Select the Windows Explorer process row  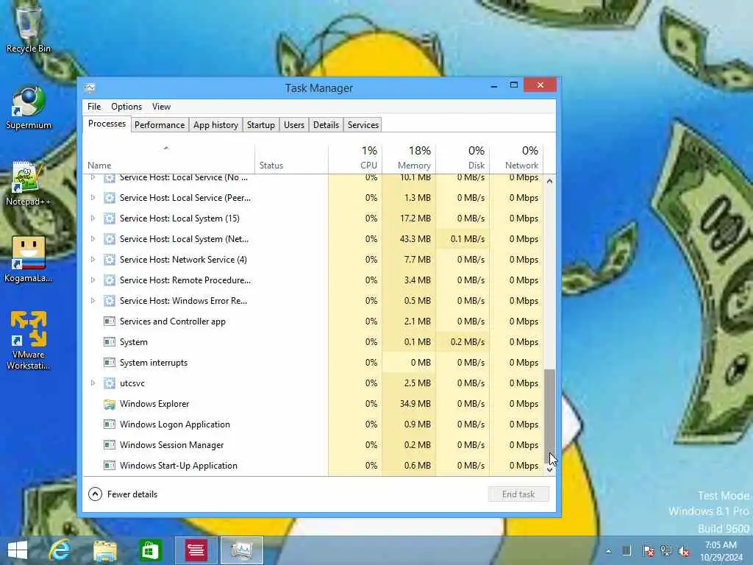[313, 404]
